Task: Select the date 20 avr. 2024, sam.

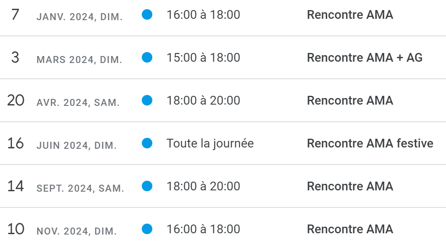Action: pyautogui.click(x=63, y=101)
